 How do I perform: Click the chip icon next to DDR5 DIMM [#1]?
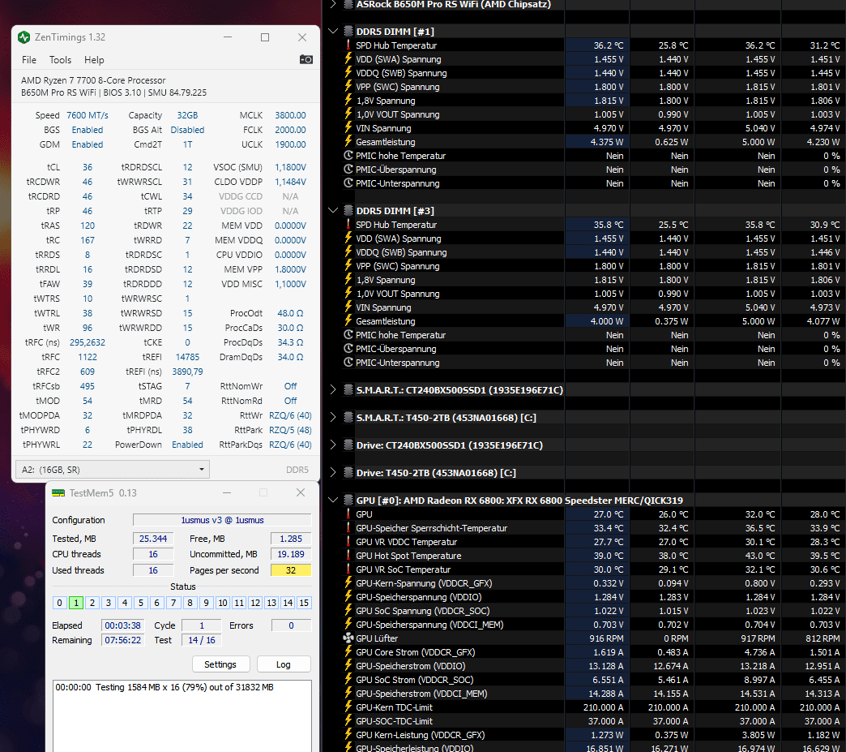(x=348, y=32)
